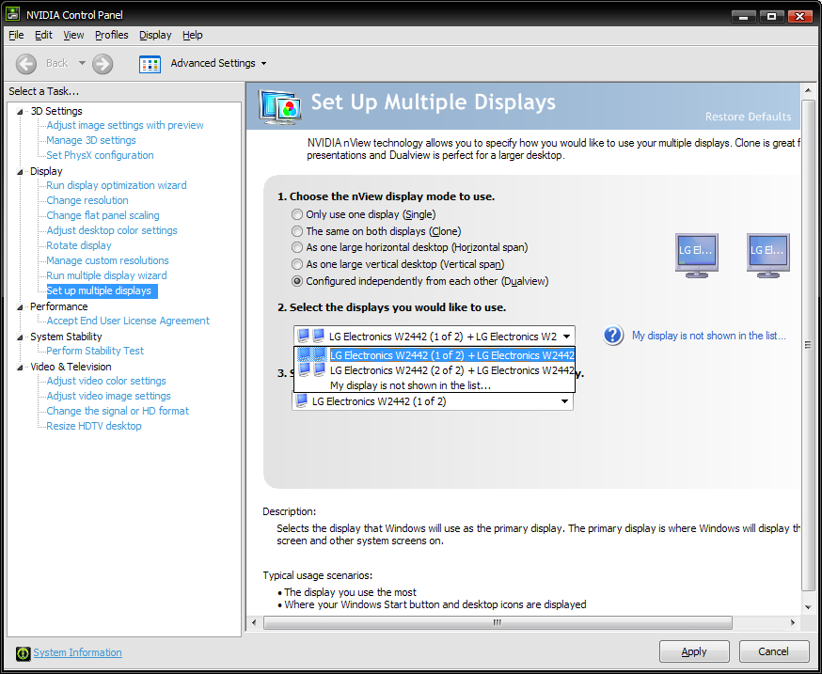Viewport: 822px width, 674px height.
Task: Open Adjust desktop color settings task
Action: [x=112, y=230]
